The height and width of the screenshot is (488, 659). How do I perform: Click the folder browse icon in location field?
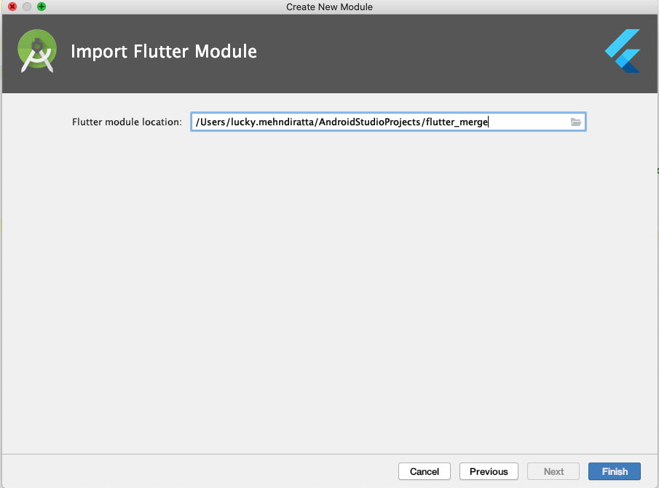point(576,122)
